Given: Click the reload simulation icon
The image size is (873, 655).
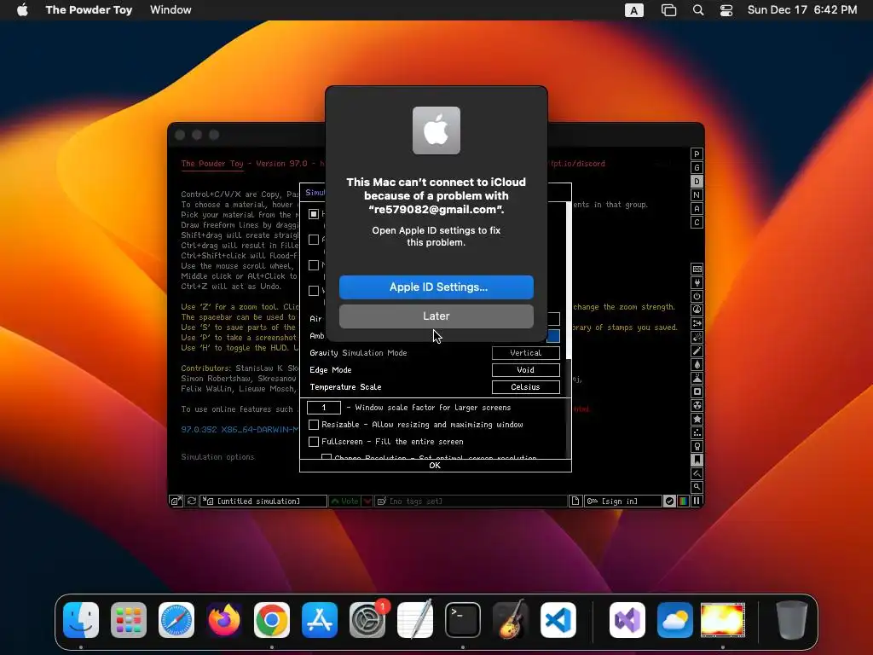Looking at the screenshot, I should coord(192,501).
